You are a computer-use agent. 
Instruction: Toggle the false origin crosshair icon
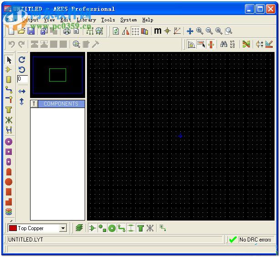(x=168, y=31)
